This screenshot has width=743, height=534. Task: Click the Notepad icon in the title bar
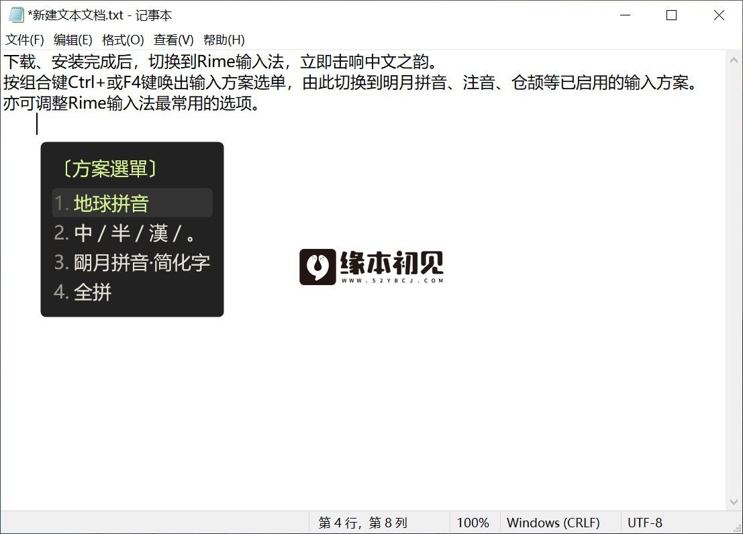pyautogui.click(x=16, y=15)
